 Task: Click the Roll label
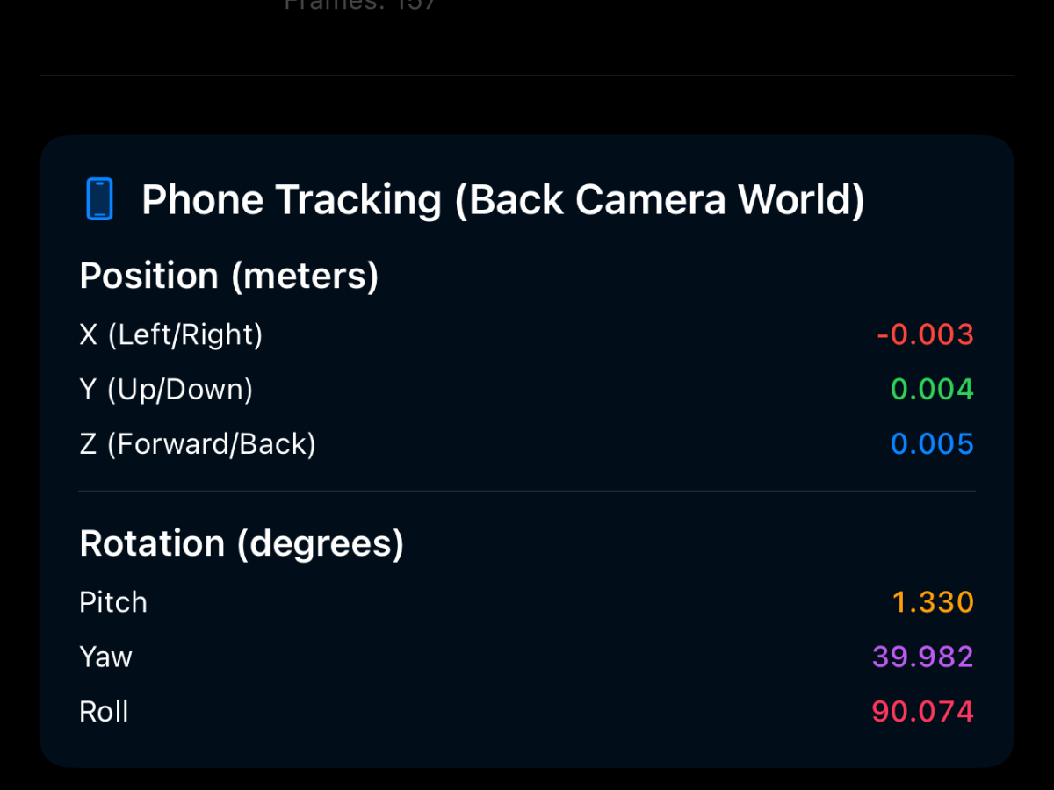104,711
